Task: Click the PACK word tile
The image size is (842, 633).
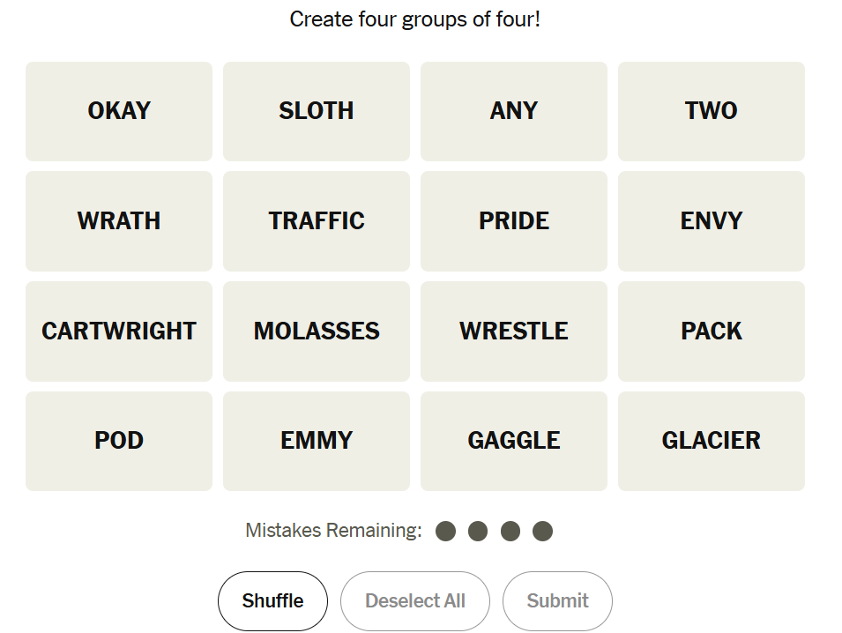Action: 712,331
